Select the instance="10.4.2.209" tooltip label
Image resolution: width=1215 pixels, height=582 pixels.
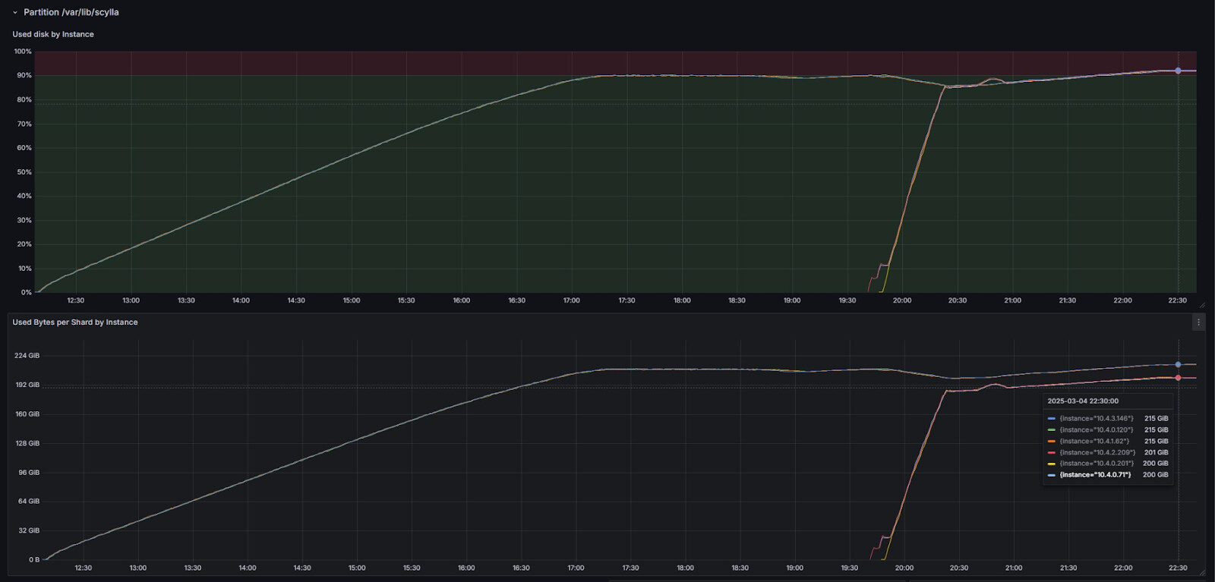(x=1097, y=452)
